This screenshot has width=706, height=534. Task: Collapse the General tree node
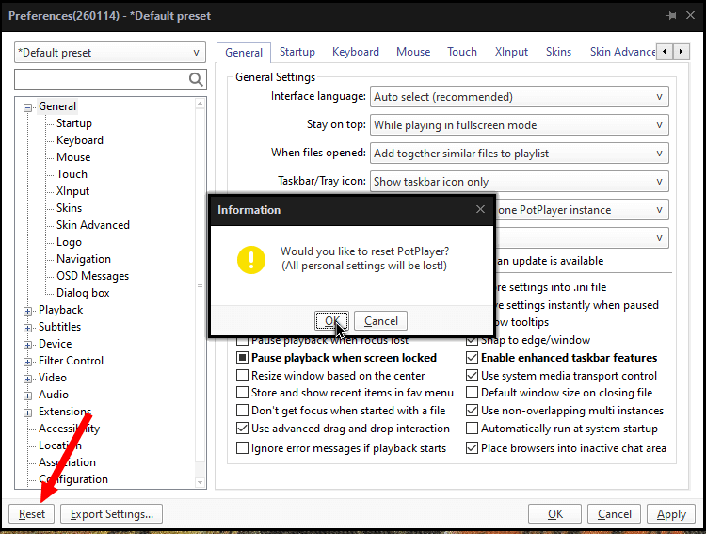(28, 107)
